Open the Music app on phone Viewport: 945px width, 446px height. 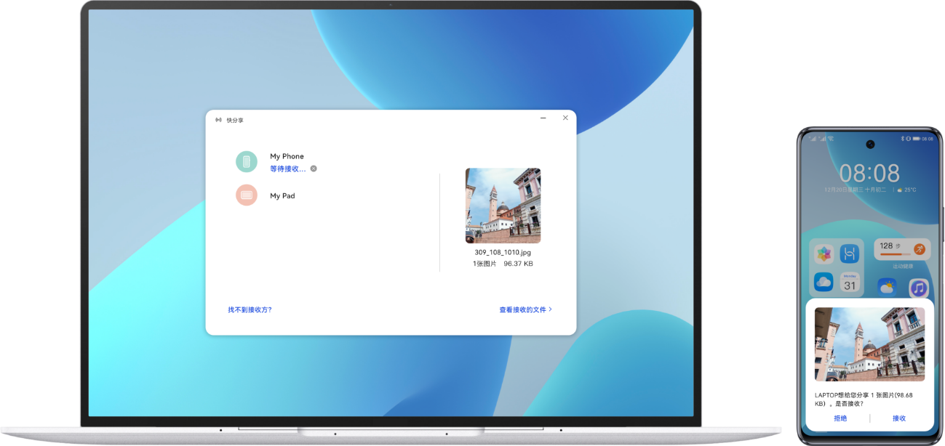point(919,287)
